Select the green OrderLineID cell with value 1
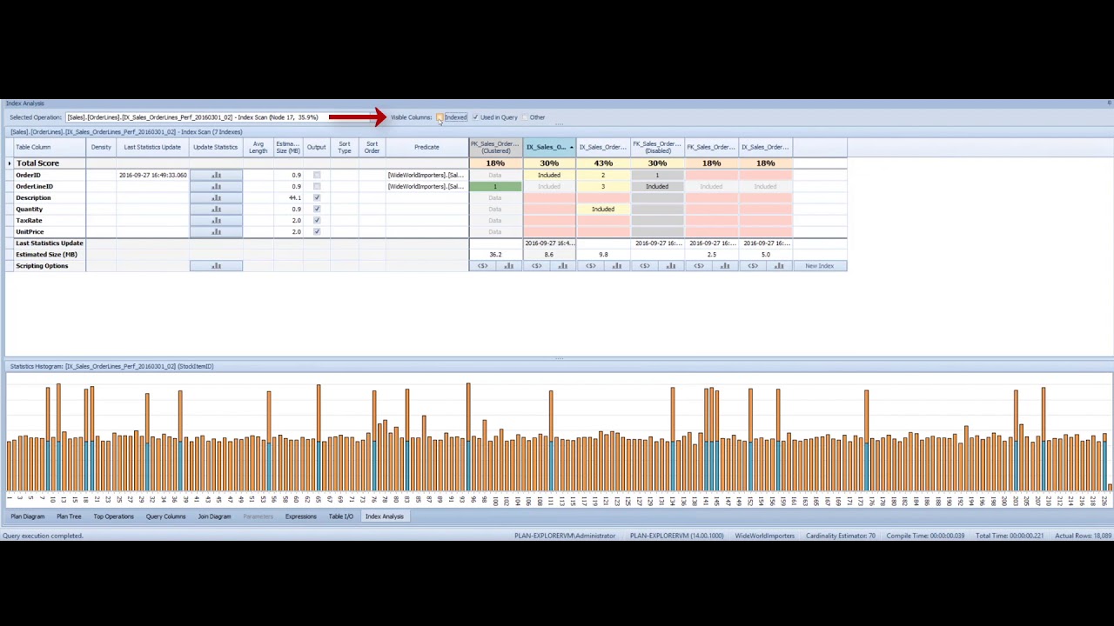Image resolution: width=1114 pixels, height=626 pixels. [495, 187]
